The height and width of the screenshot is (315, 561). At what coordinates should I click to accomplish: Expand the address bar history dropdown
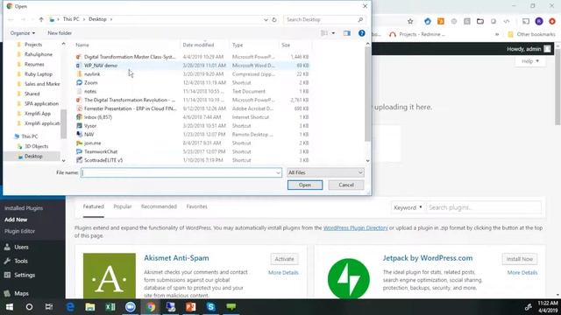pos(266,19)
